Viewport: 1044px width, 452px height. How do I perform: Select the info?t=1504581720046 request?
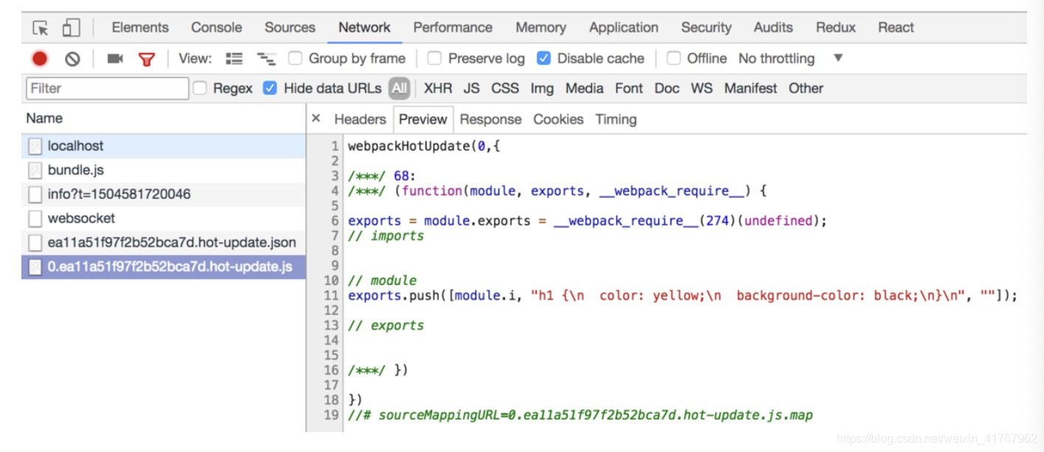pyautogui.click(x=164, y=194)
